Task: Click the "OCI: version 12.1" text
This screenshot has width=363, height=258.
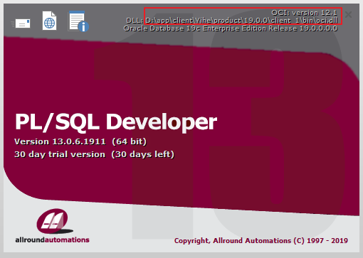Action: tap(305, 13)
